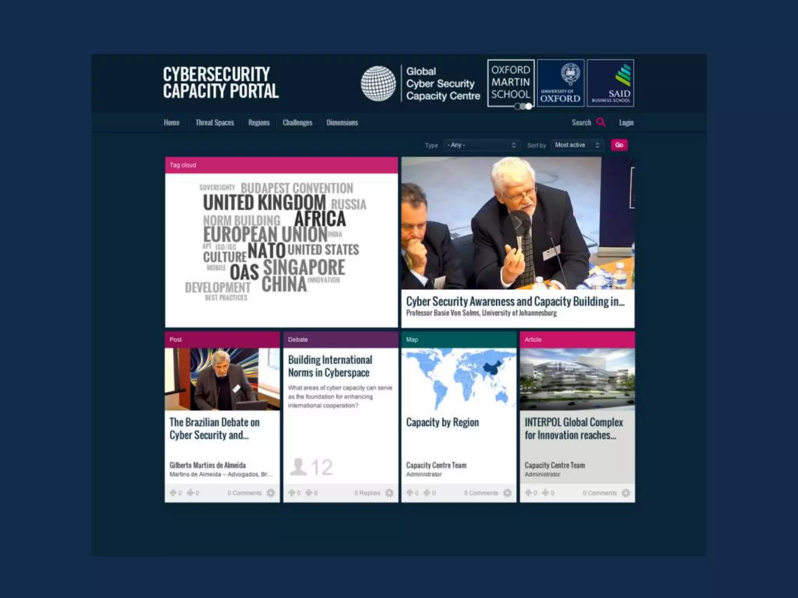Click the Saïd Business School logo
Image resolution: width=798 pixels, height=598 pixels.
tap(611, 83)
